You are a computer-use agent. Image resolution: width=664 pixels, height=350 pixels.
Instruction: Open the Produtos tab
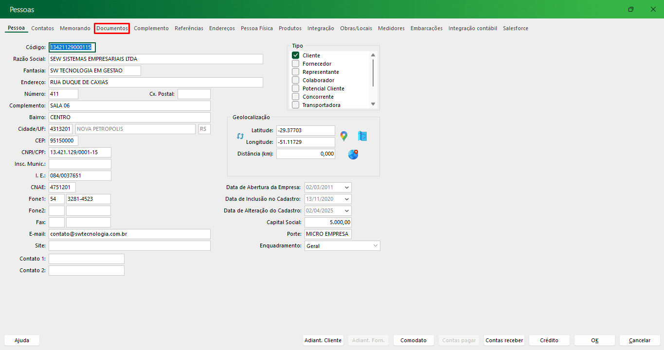tap(290, 28)
